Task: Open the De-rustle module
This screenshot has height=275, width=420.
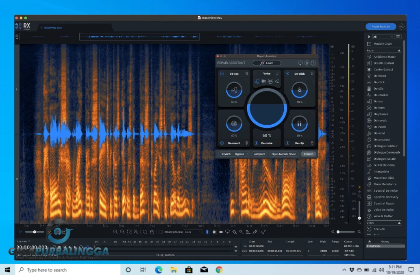Action: 376,127
